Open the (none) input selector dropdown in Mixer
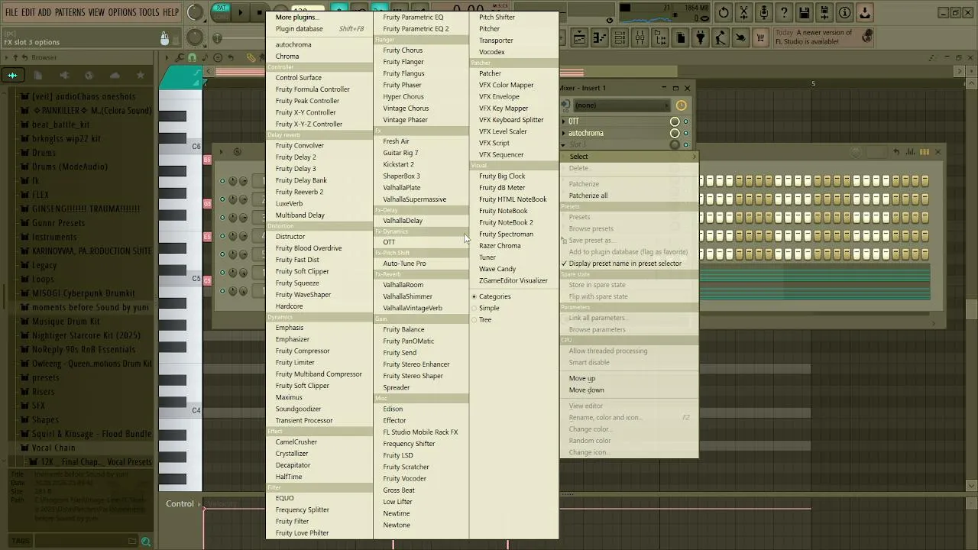 click(x=621, y=105)
